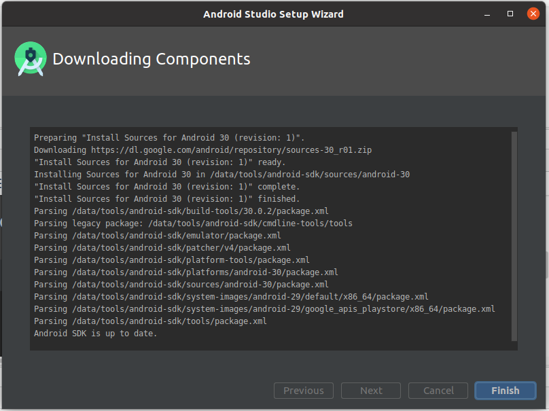The image size is (549, 411).
Task: Click the sources/android-30/package.xml line
Action: (181, 285)
